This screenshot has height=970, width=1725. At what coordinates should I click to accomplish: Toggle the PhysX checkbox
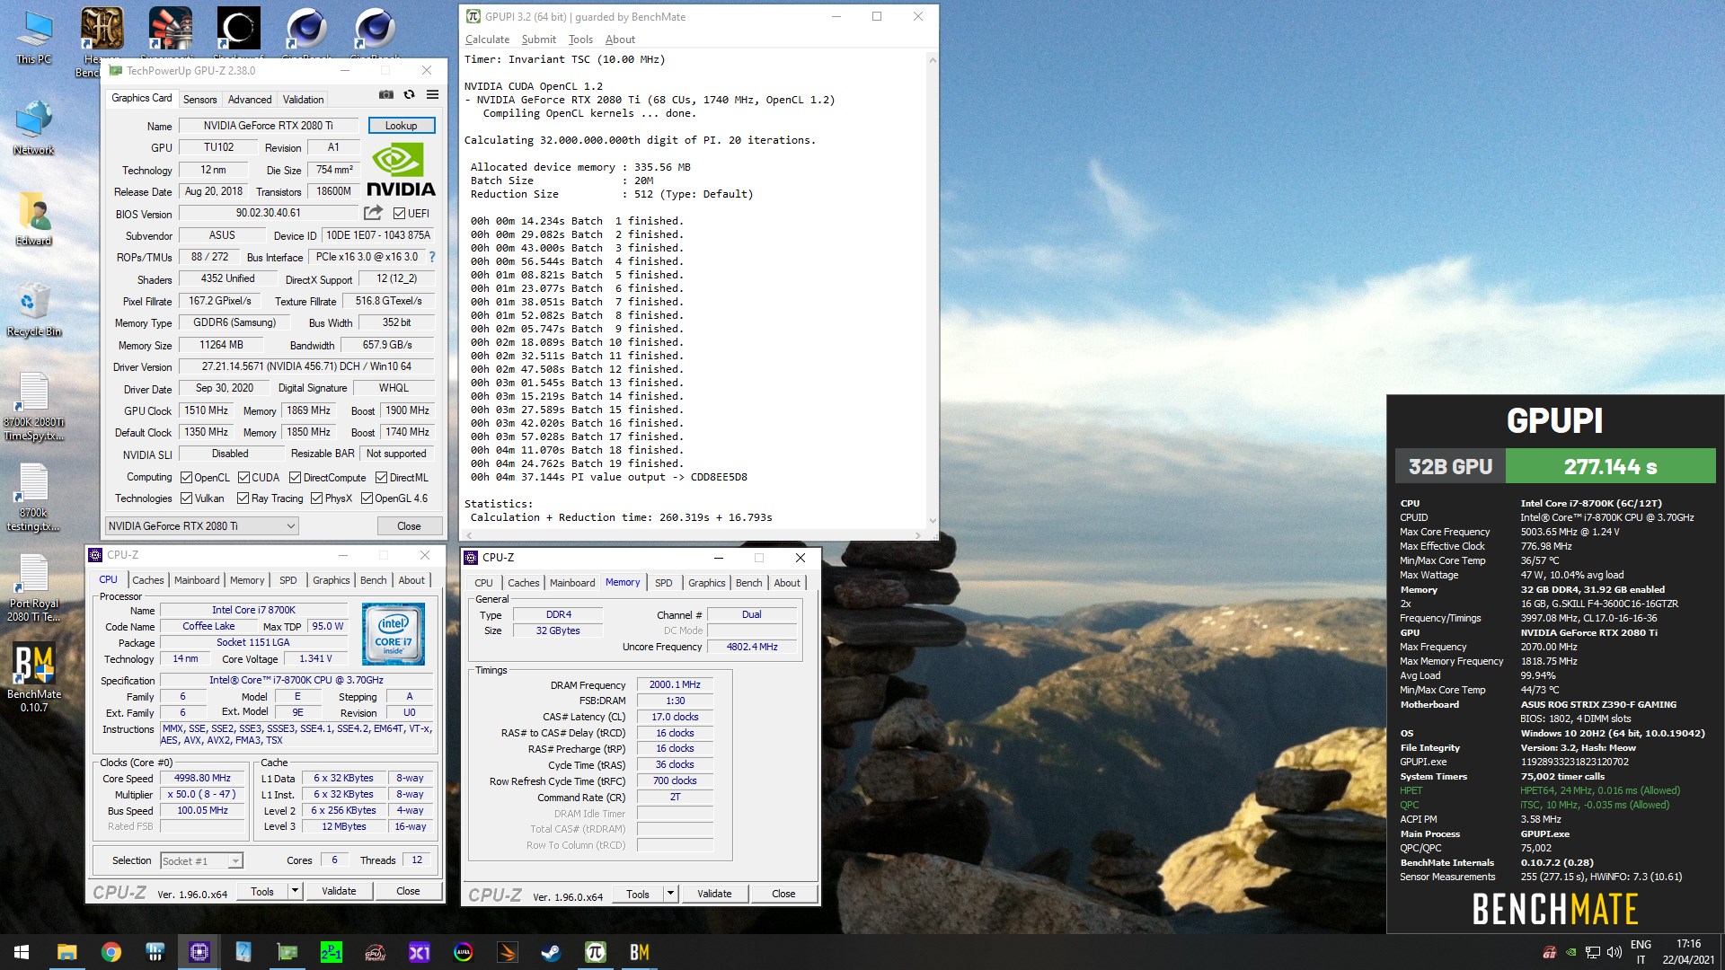316,498
